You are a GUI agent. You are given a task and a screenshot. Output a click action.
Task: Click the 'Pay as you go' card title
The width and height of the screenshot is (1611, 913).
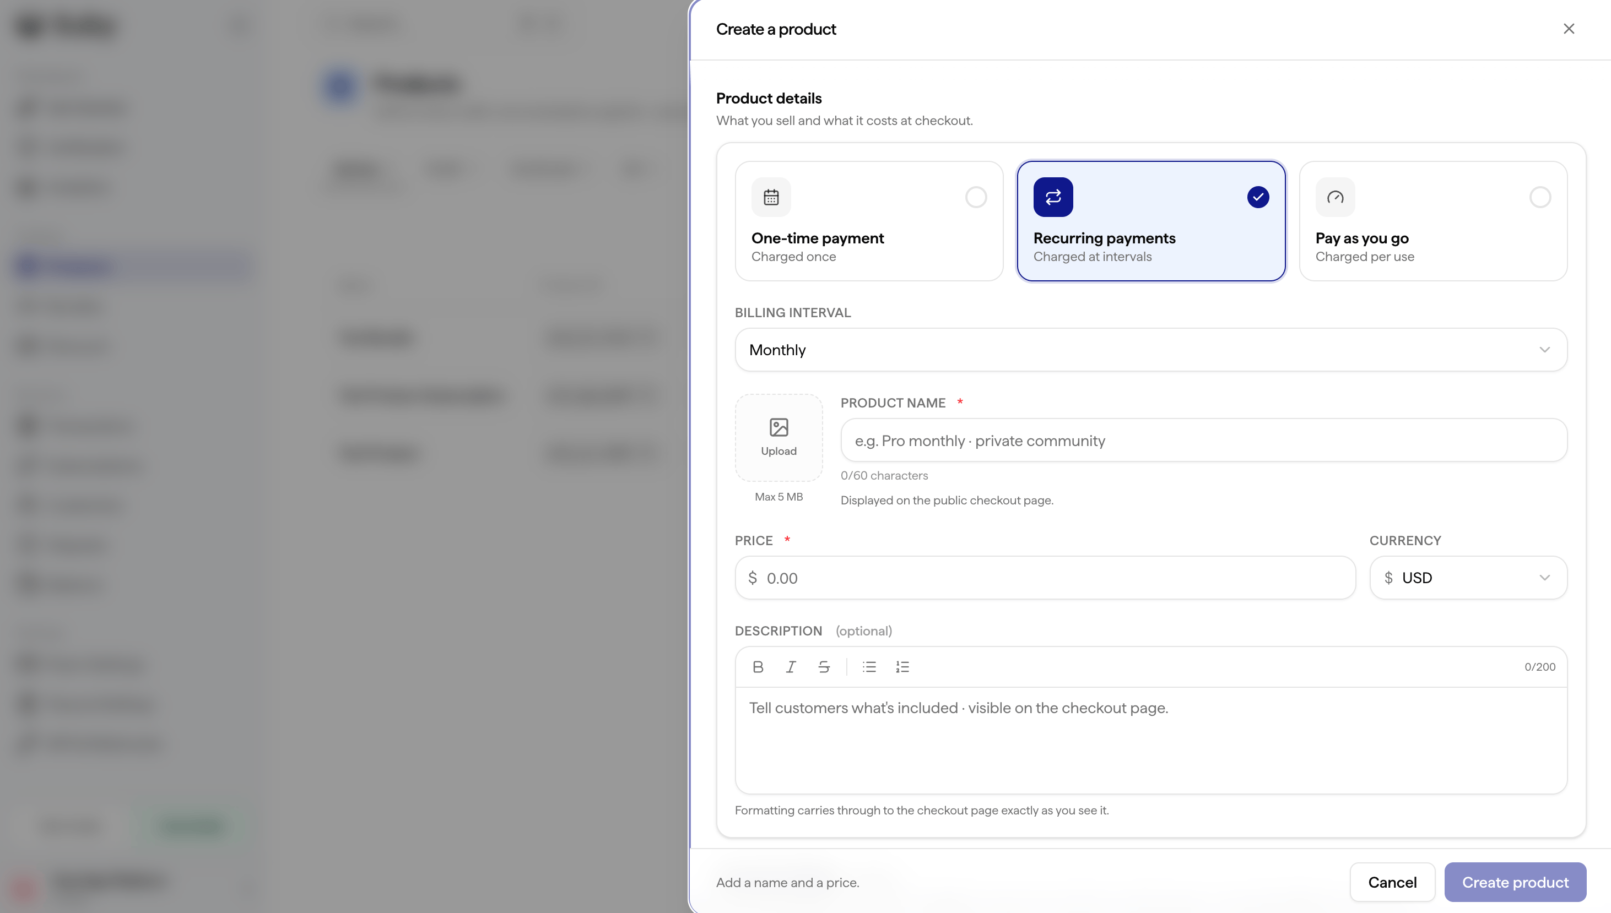point(1362,238)
